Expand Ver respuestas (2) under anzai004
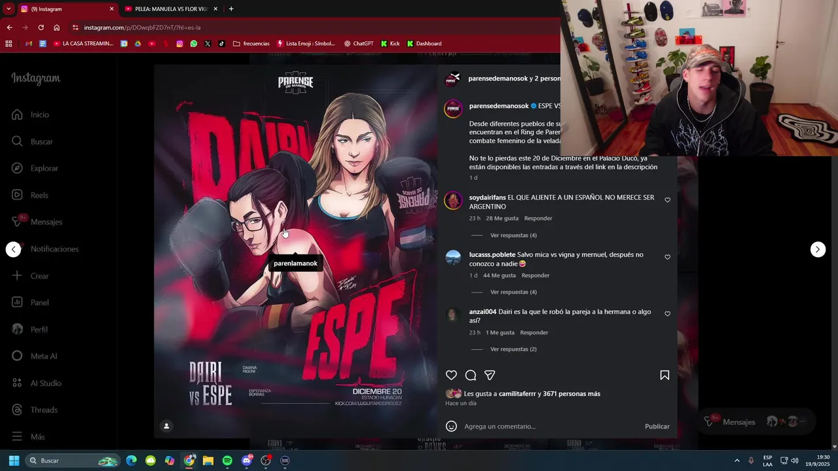 tap(513, 349)
